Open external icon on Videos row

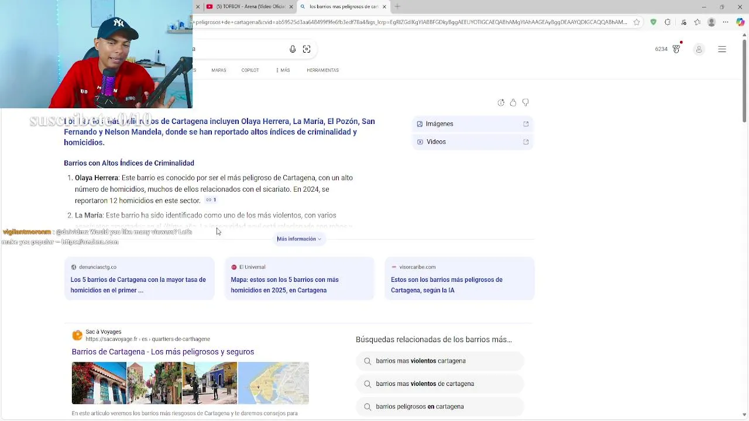(x=525, y=142)
